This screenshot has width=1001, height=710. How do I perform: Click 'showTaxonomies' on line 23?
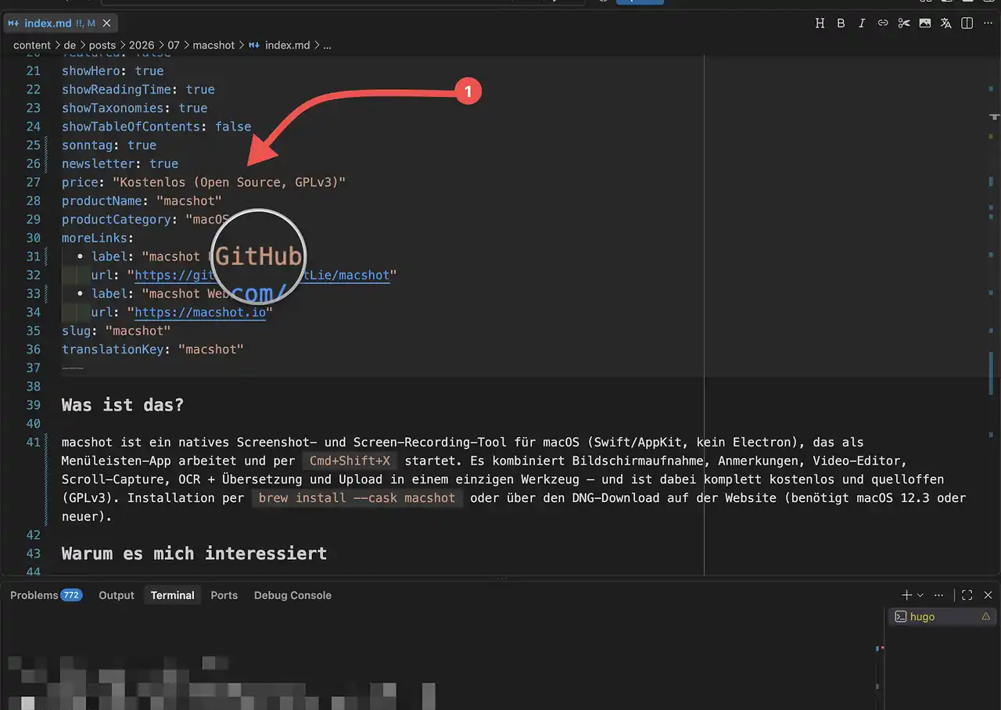click(x=113, y=108)
